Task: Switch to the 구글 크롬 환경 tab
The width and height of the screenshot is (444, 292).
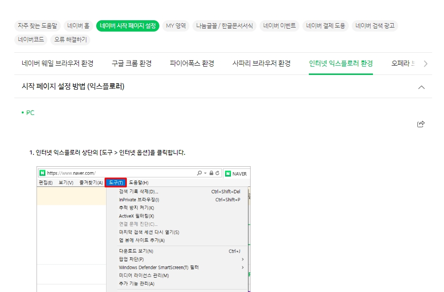Action: point(132,64)
